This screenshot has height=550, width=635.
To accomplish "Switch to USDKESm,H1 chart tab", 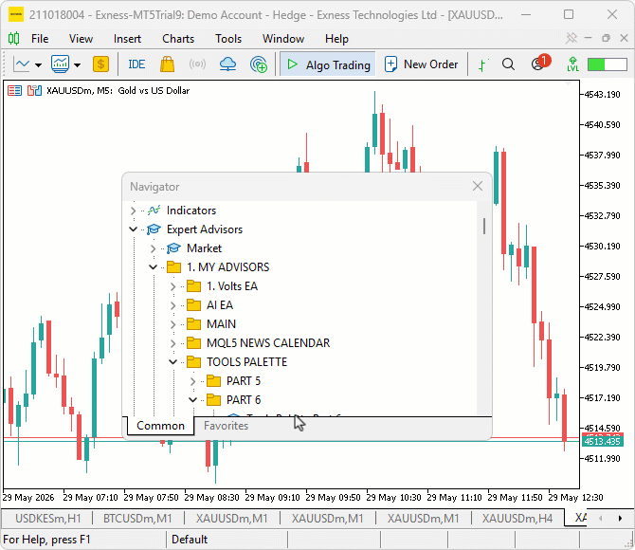I will (x=47, y=519).
